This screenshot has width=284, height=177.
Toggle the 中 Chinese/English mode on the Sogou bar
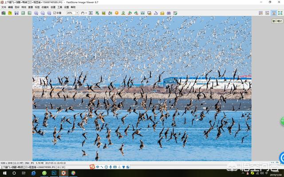[98, 167]
